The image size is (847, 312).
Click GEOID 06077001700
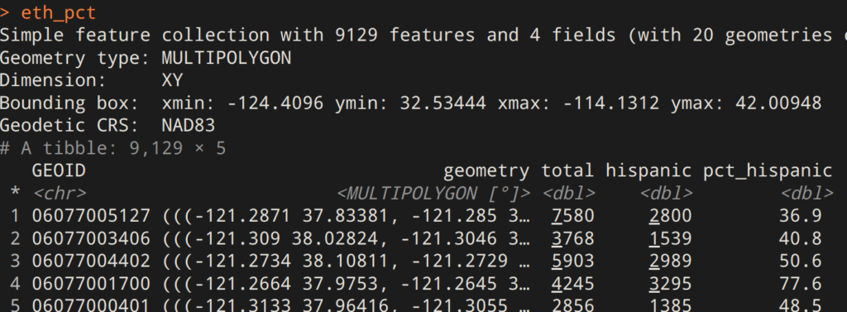click(x=91, y=283)
